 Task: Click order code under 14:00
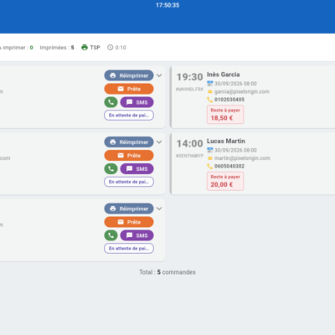click(x=189, y=156)
